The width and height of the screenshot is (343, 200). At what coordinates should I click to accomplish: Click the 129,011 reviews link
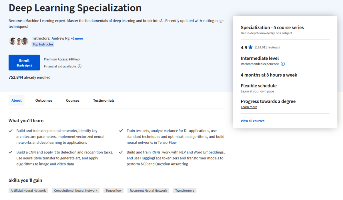pyautogui.click(x=267, y=47)
